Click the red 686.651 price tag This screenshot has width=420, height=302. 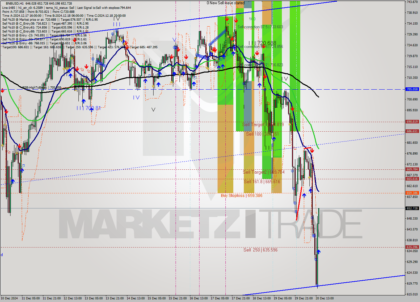point(412,131)
